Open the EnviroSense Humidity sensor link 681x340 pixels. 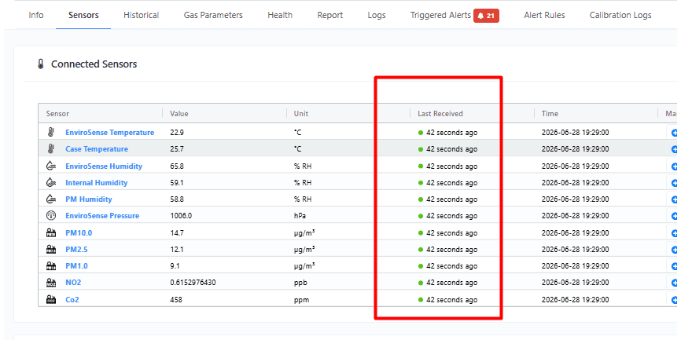(x=104, y=166)
